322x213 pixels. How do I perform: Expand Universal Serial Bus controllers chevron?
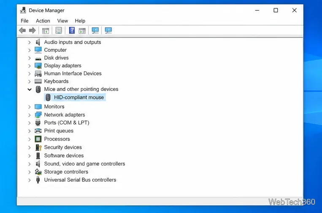tap(30, 180)
